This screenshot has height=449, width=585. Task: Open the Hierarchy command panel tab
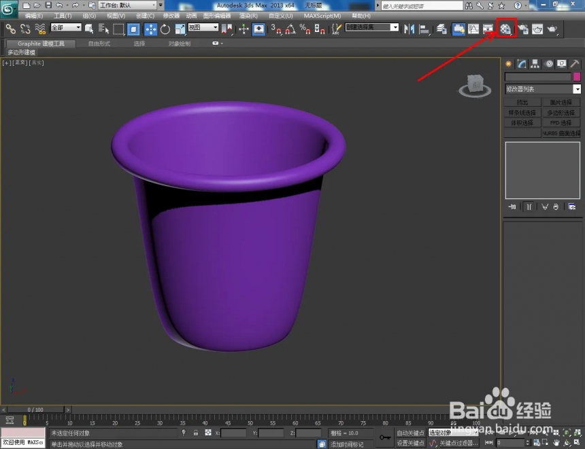tap(535, 64)
